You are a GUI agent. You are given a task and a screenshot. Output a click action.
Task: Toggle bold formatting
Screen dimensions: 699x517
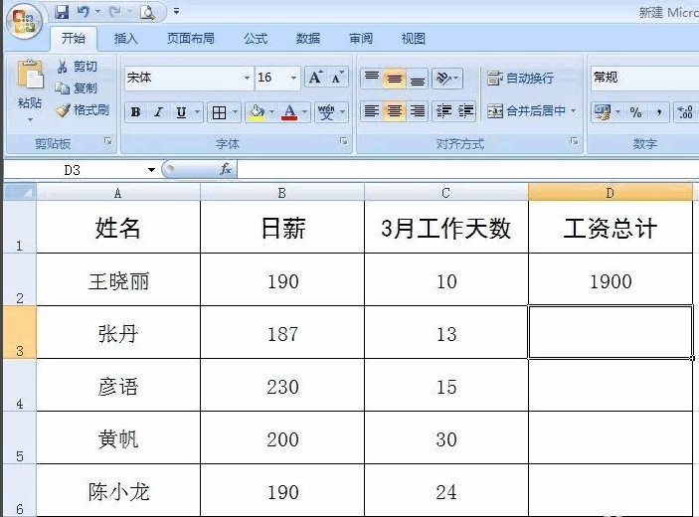(135, 112)
